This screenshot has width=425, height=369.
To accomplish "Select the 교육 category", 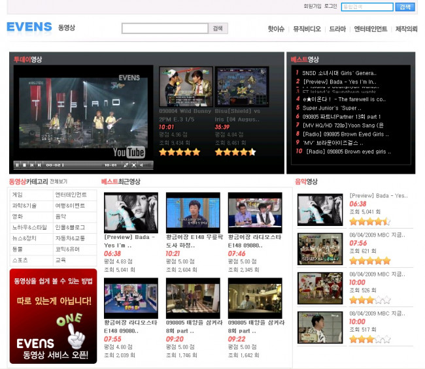I will point(61,260).
